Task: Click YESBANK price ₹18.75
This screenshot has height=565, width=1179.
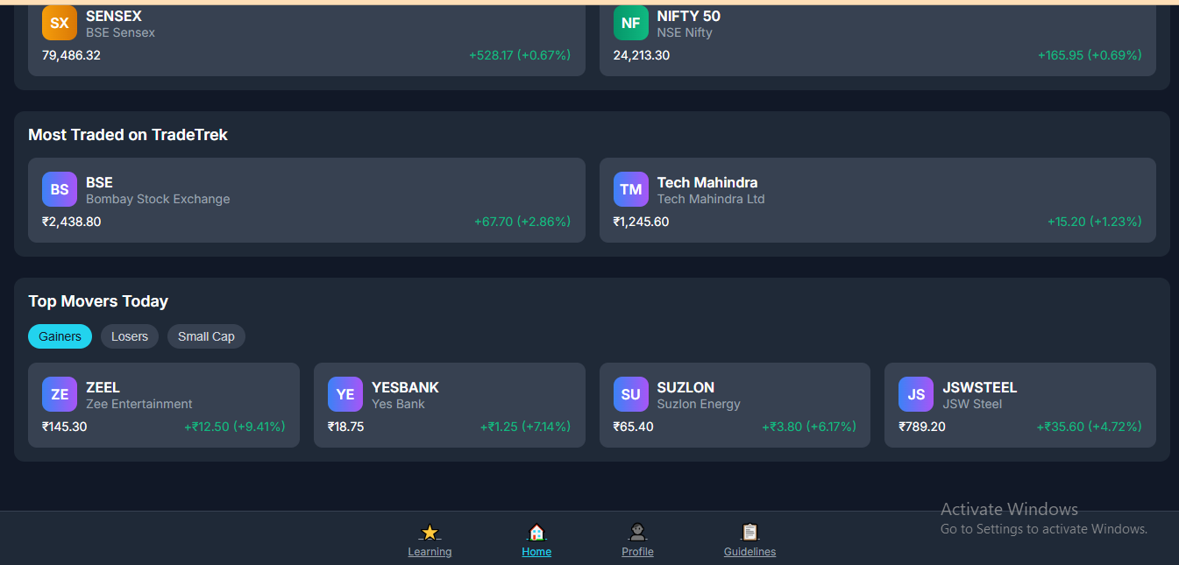Action: (346, 427)
